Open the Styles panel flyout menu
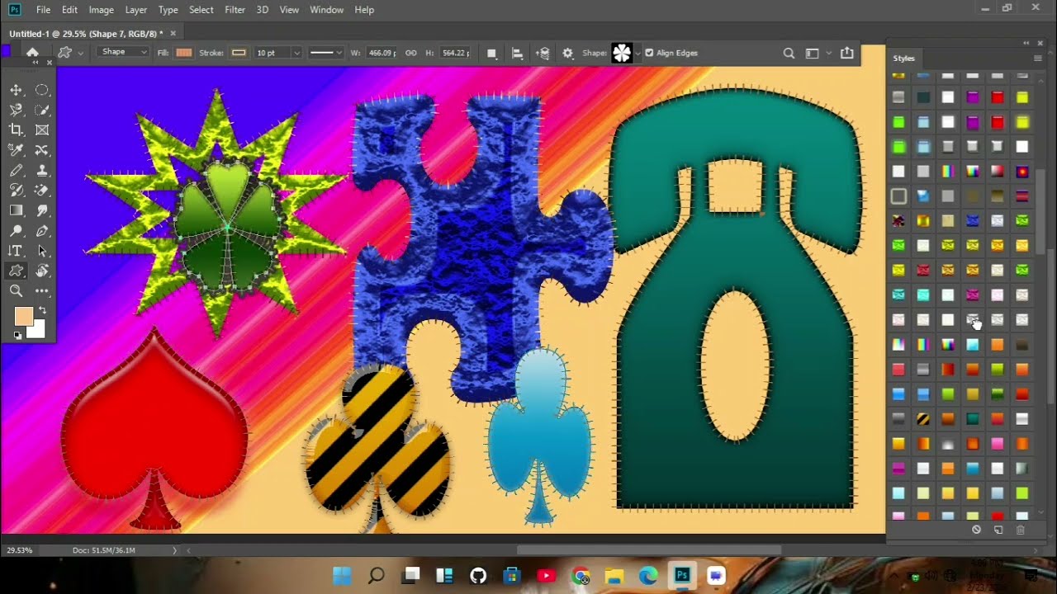 (x=1037, y=59)
